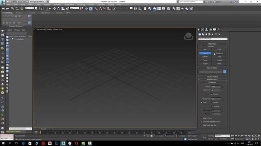Enable the AutoGrid checkbox
This screenshot has width=261, height=146.
pos(204,46)
